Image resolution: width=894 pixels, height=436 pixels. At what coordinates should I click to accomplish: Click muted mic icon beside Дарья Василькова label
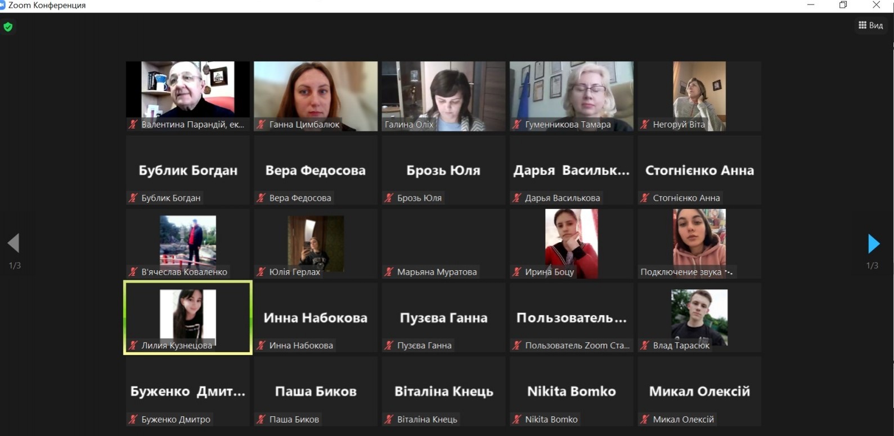pos(517,198)
